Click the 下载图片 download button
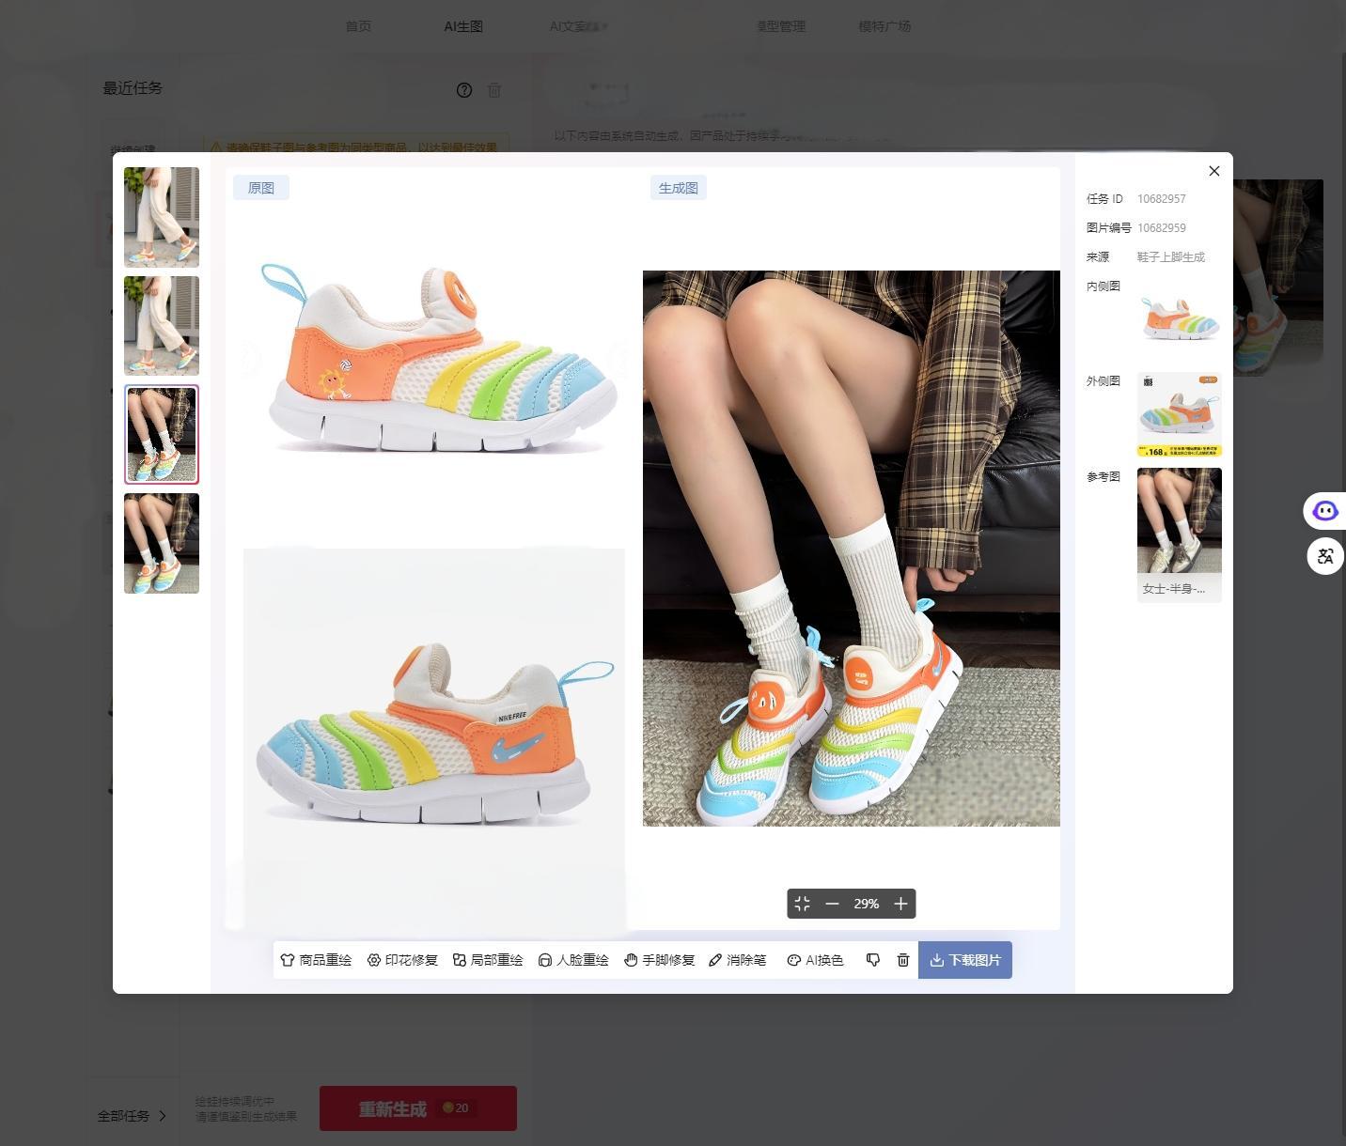Screen dimensions: 1346x1146 [965, 960]
